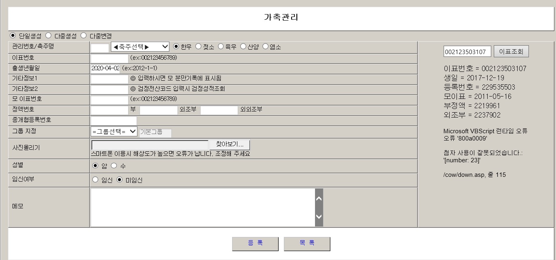Select the 다중변경 radio option
The width and height of the screenshot is (556, 260).
click(84, 36)
